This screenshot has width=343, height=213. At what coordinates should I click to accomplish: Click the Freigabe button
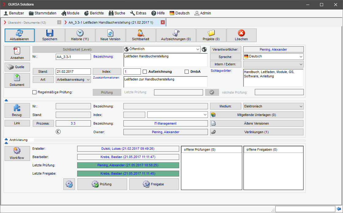(154, 184)
